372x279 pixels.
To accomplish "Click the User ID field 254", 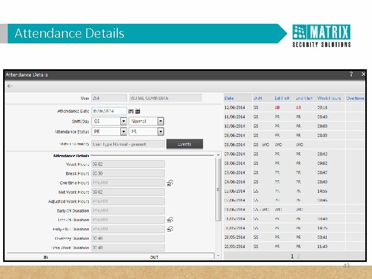I will [x=109, y=98].
